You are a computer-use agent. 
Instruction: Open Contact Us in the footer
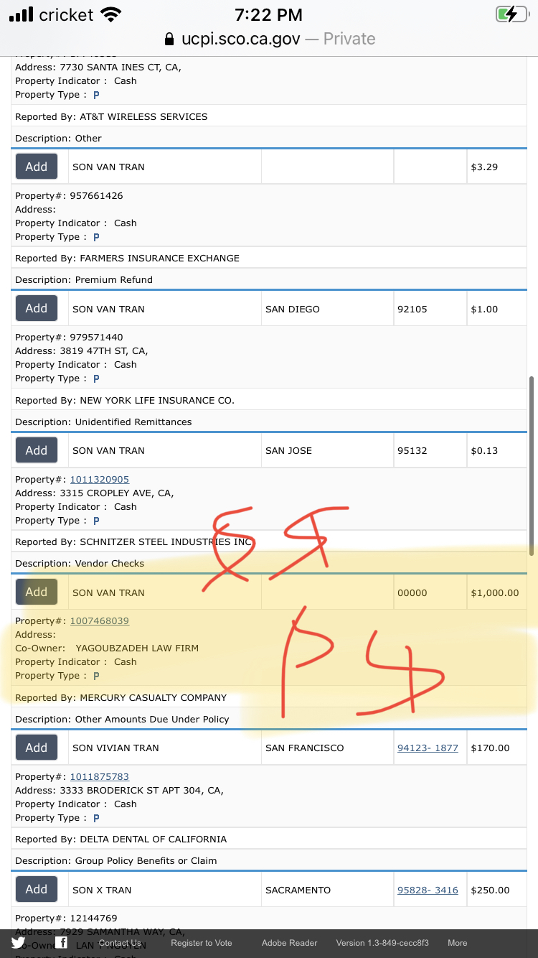pos(120,943)
